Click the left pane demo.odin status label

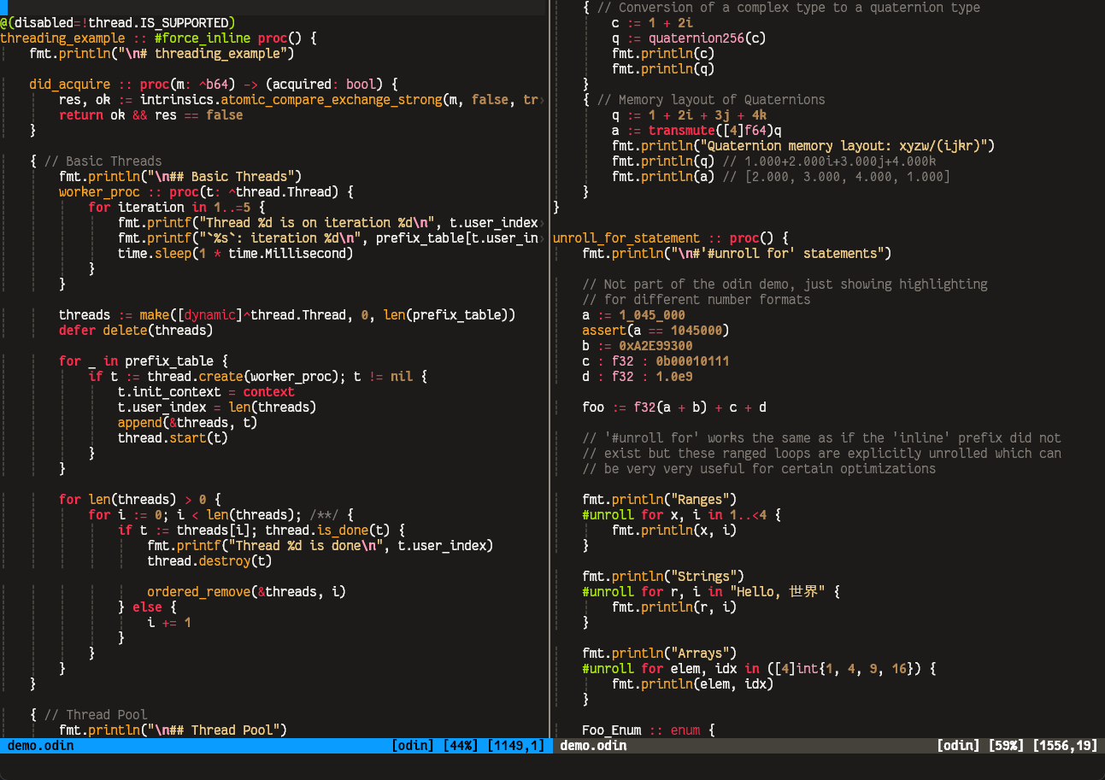pyautogui.click(x=40, y=746)
